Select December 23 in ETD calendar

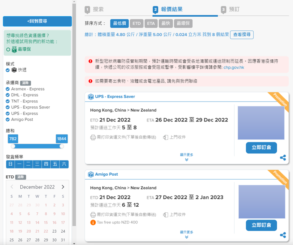(54, 231)
